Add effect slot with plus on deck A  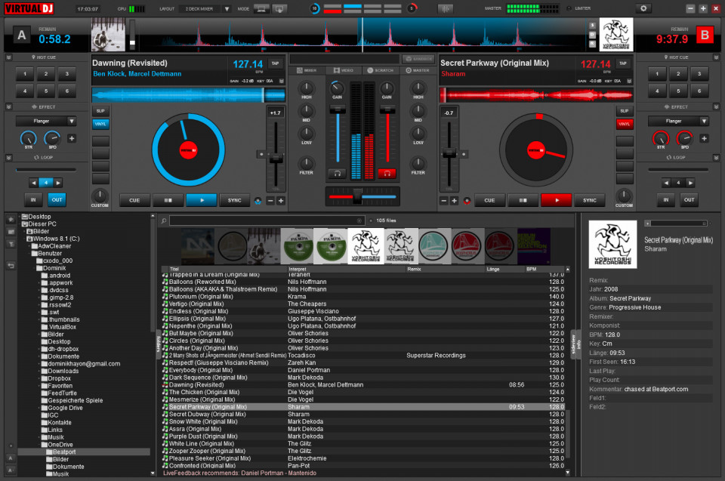point(72,138)
